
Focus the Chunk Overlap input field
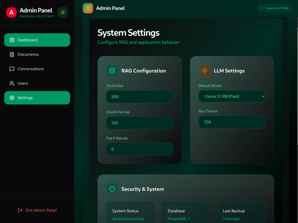click(x=139, y=123)
